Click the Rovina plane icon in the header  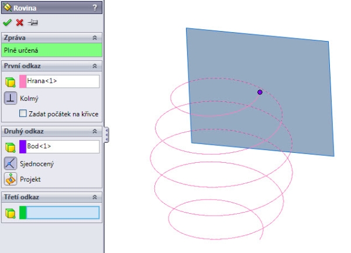coord(8,8)
